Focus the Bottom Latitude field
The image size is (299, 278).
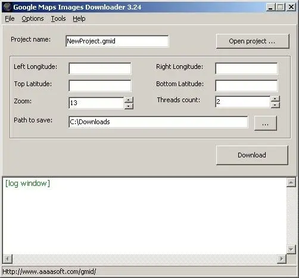point(247,86)
